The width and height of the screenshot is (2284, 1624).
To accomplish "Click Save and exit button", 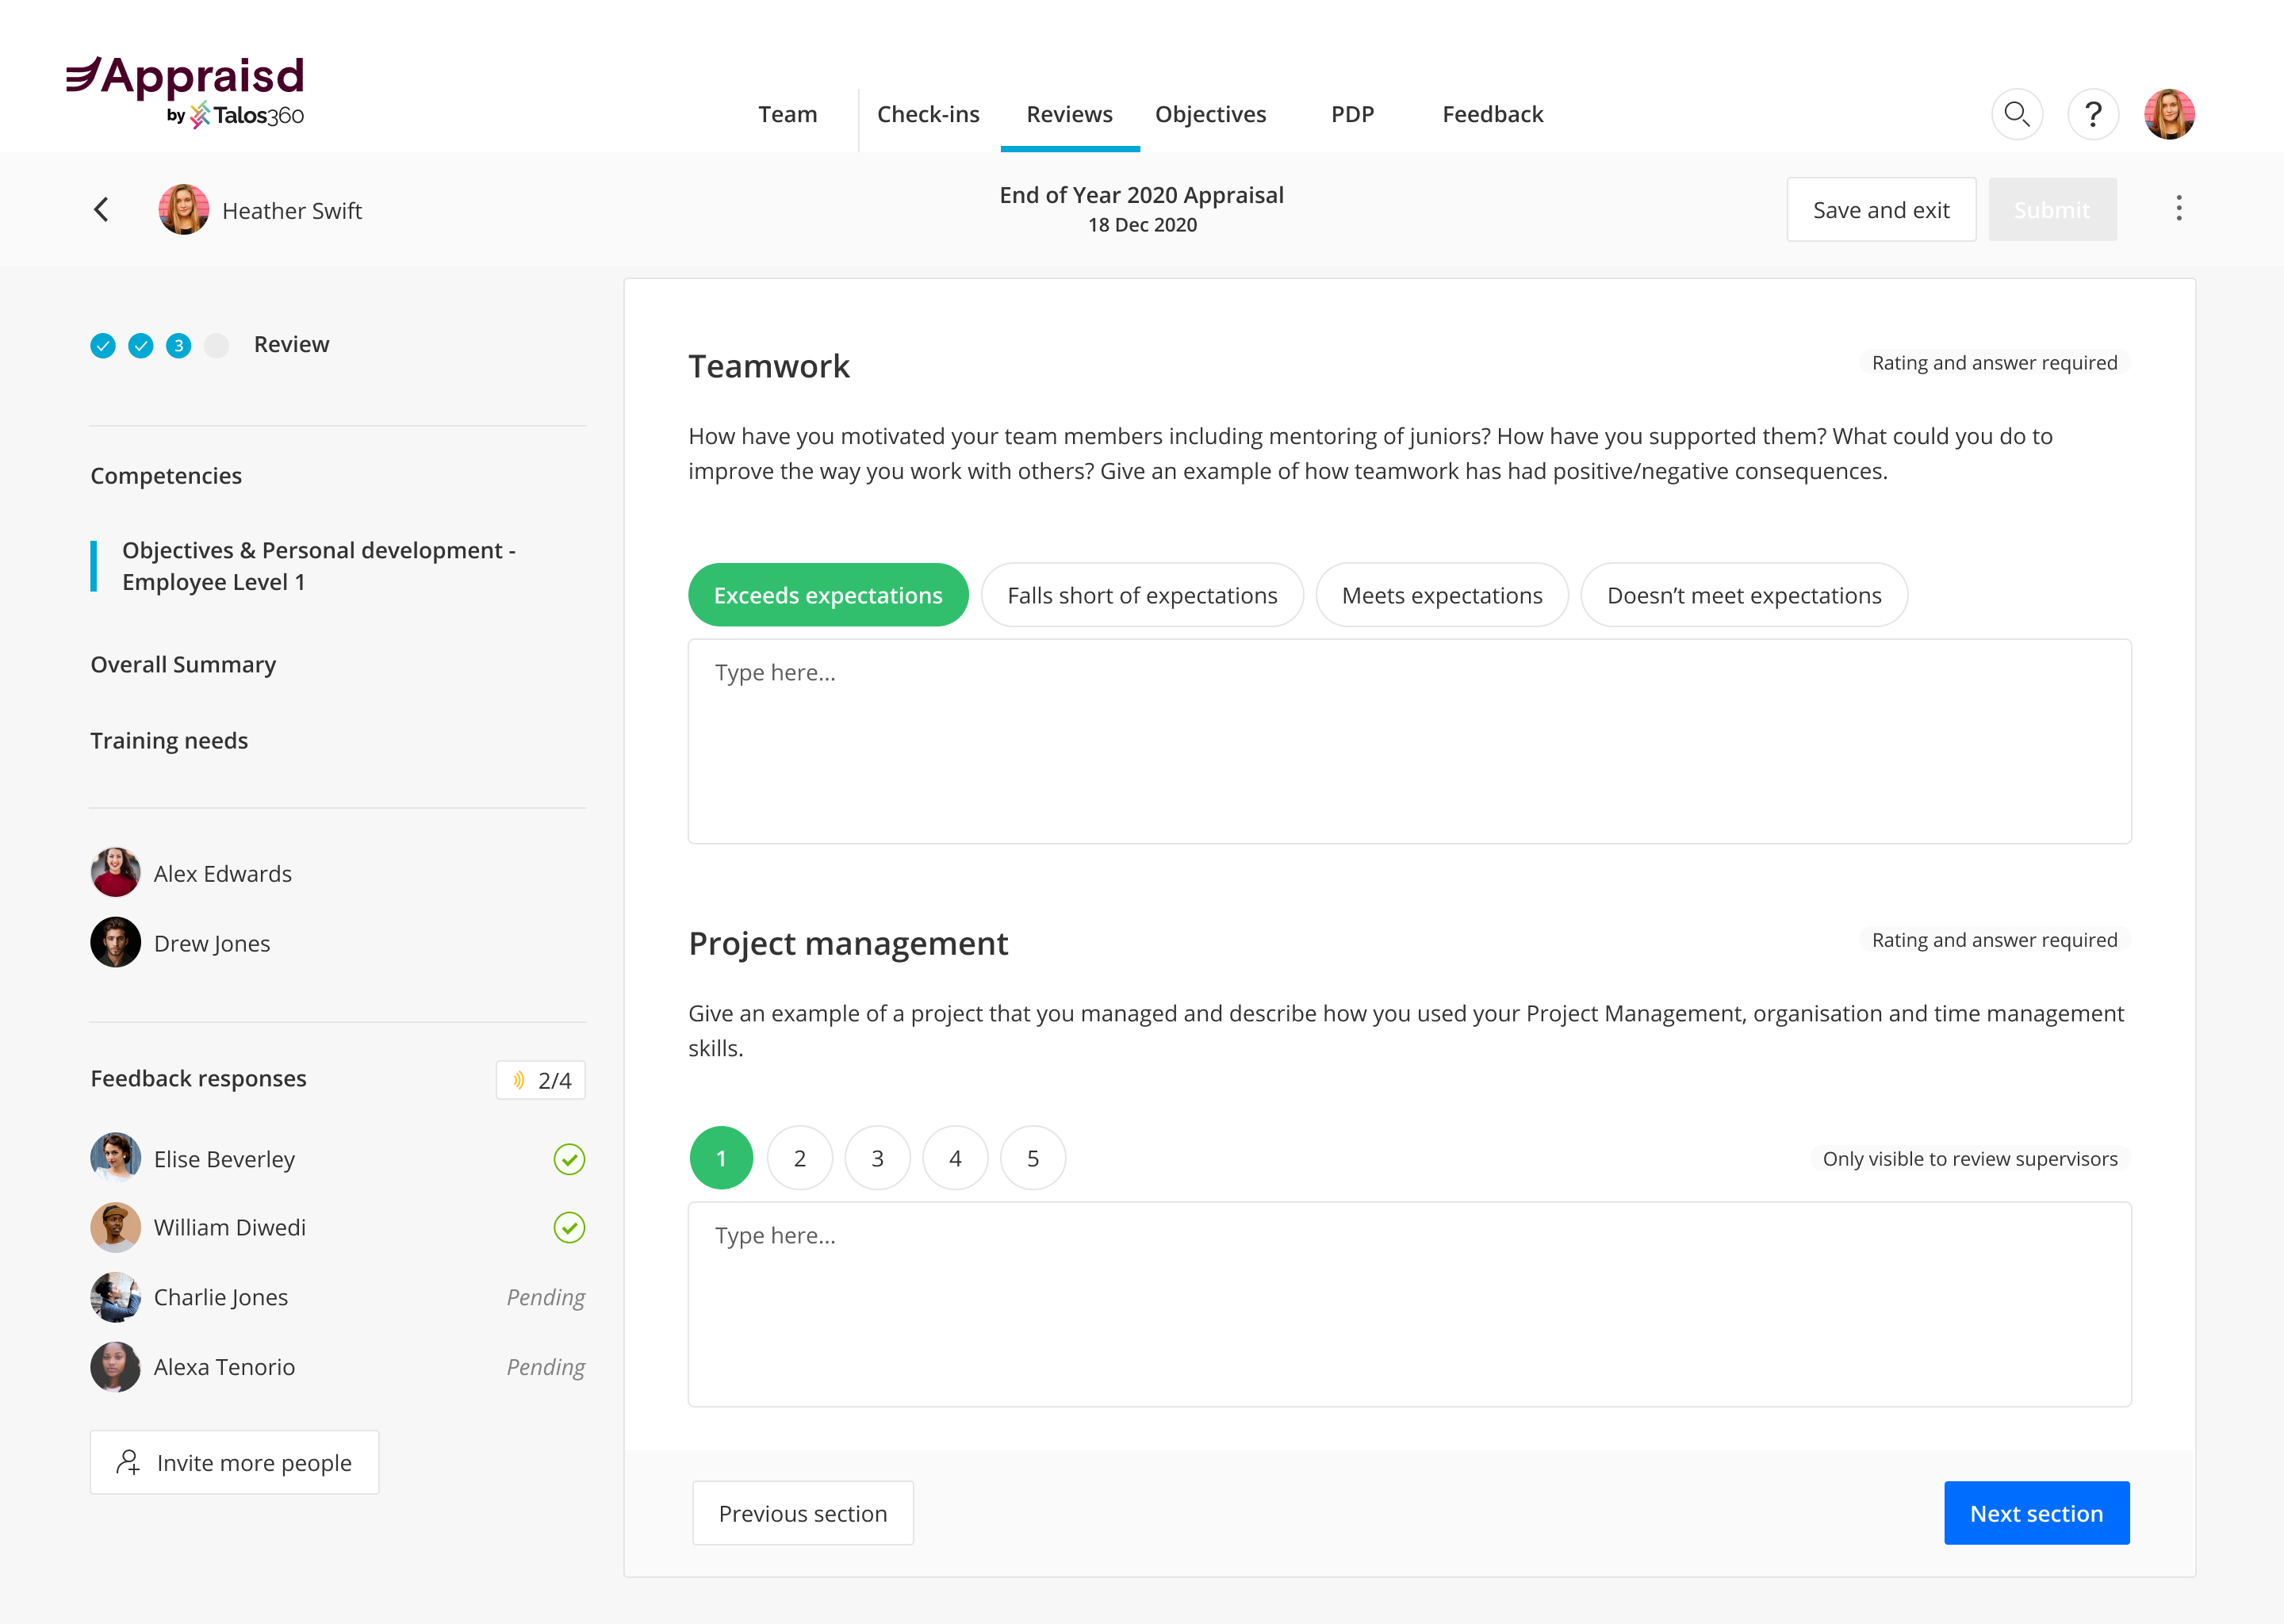I will (1880, 210).
